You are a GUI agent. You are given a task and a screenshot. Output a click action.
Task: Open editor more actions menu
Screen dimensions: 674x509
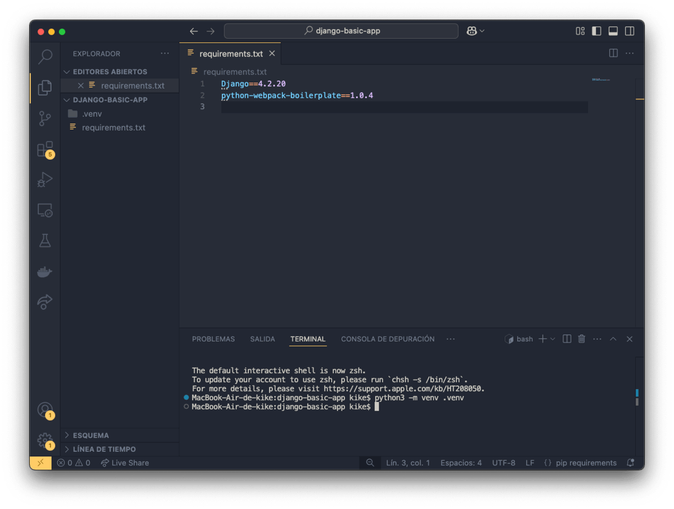point(630,53)
